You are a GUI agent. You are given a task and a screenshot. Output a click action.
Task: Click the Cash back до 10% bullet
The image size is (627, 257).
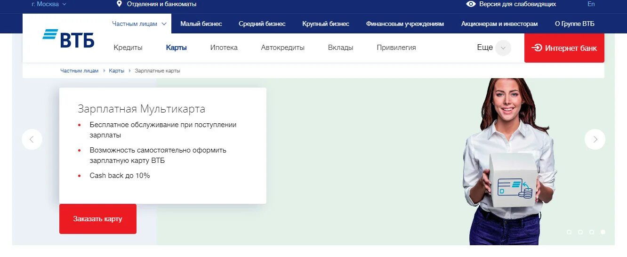click(120, 176)
